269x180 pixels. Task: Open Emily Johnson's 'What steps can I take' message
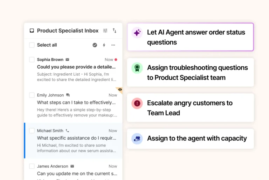76,102
